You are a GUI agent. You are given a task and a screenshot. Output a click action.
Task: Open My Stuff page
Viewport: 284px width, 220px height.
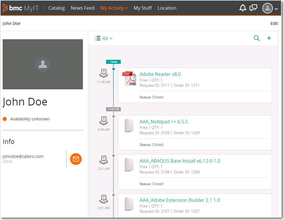143,8
